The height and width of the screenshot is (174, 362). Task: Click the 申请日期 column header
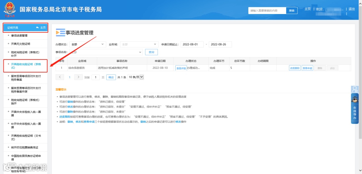160,61
